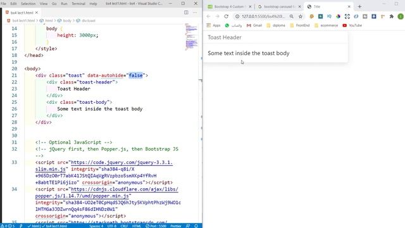The image size is (405, 228).
Task: Split the editor to the right
Action: (x=186, y=13)
